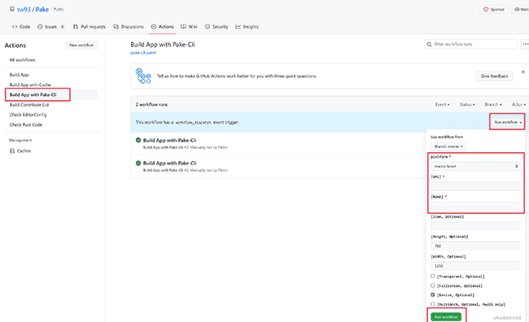
Task: Click the Actions play-circle icon
Action: tap(154, 27)
